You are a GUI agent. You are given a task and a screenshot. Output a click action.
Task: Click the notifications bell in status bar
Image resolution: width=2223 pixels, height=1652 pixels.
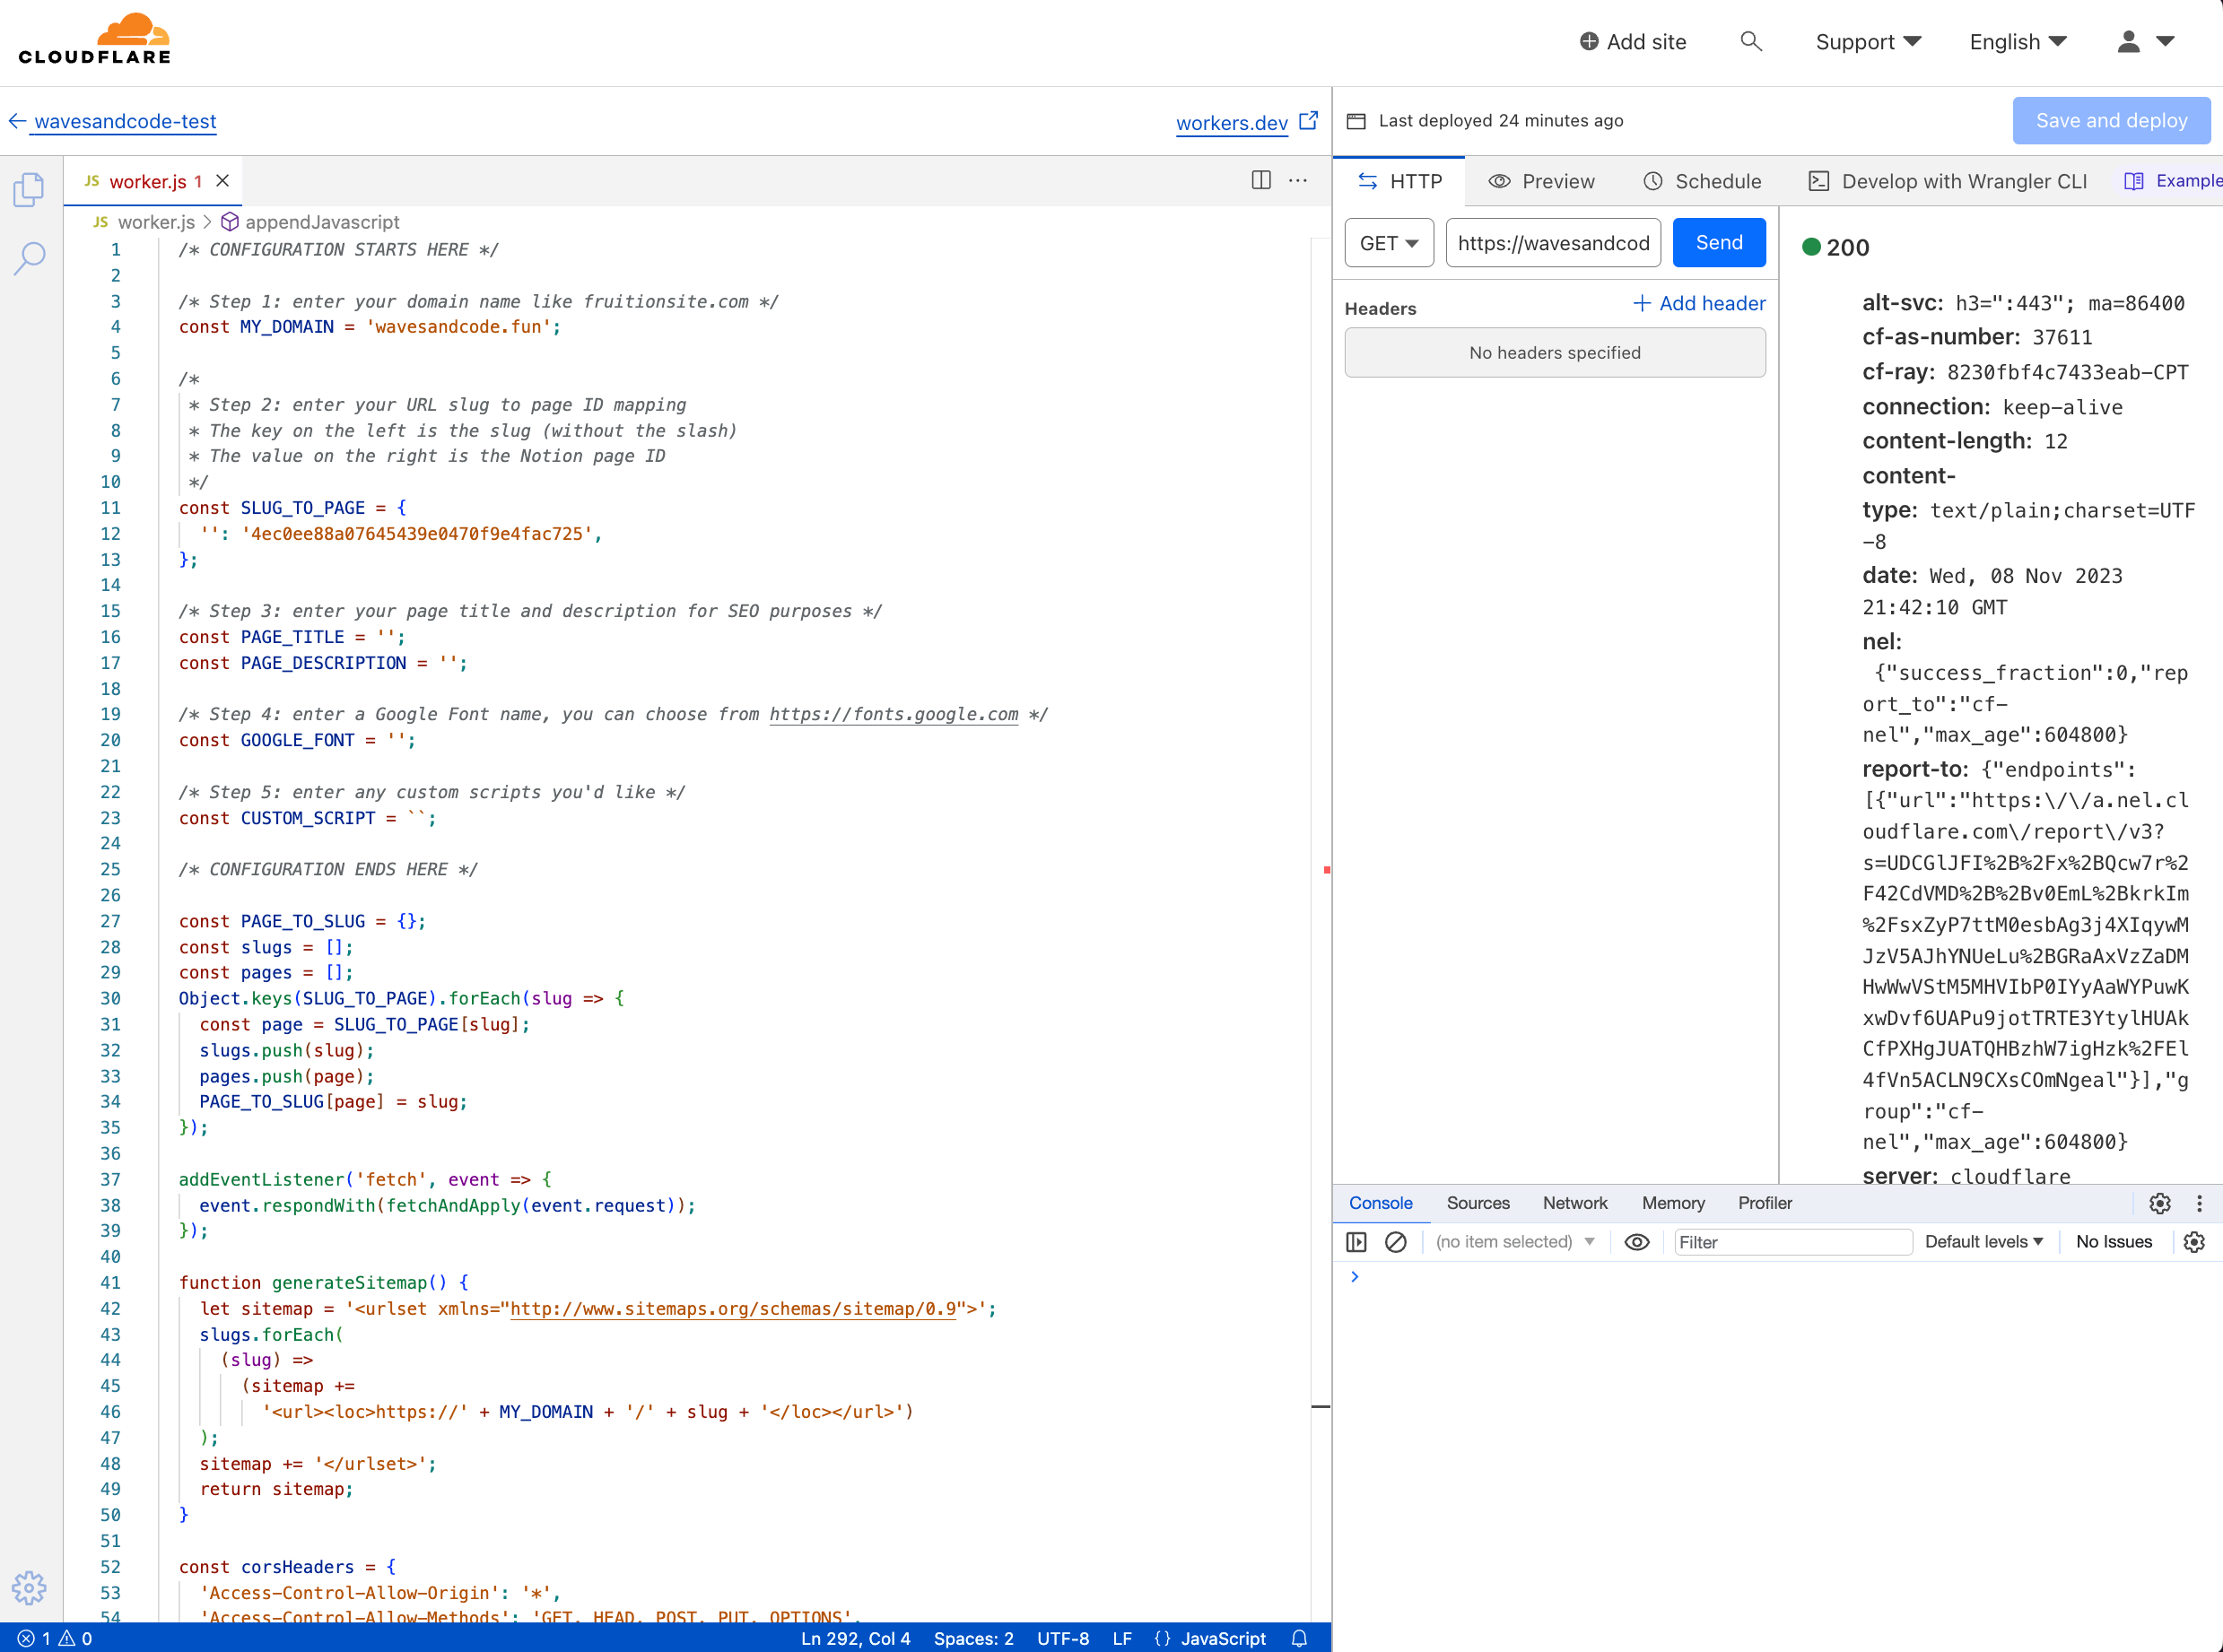click(x=1299, y=1639)
